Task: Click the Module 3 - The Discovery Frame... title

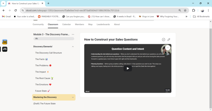Action: pyautogui.click(x=51, y=34)
